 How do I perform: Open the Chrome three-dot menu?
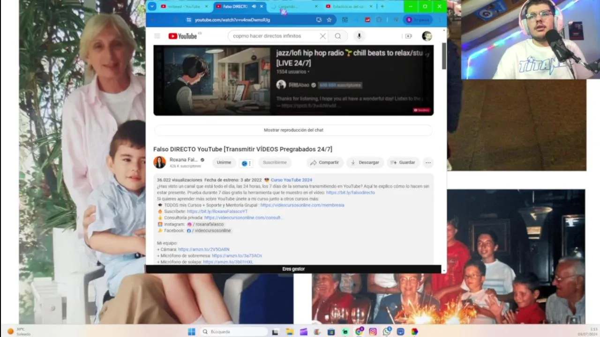[x=439, y=20]
